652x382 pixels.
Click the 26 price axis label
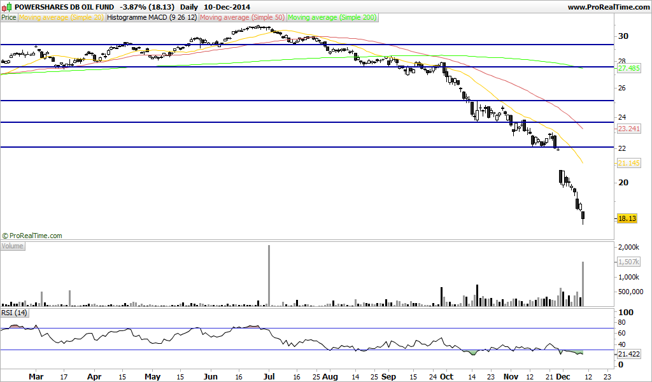(622, 88)
